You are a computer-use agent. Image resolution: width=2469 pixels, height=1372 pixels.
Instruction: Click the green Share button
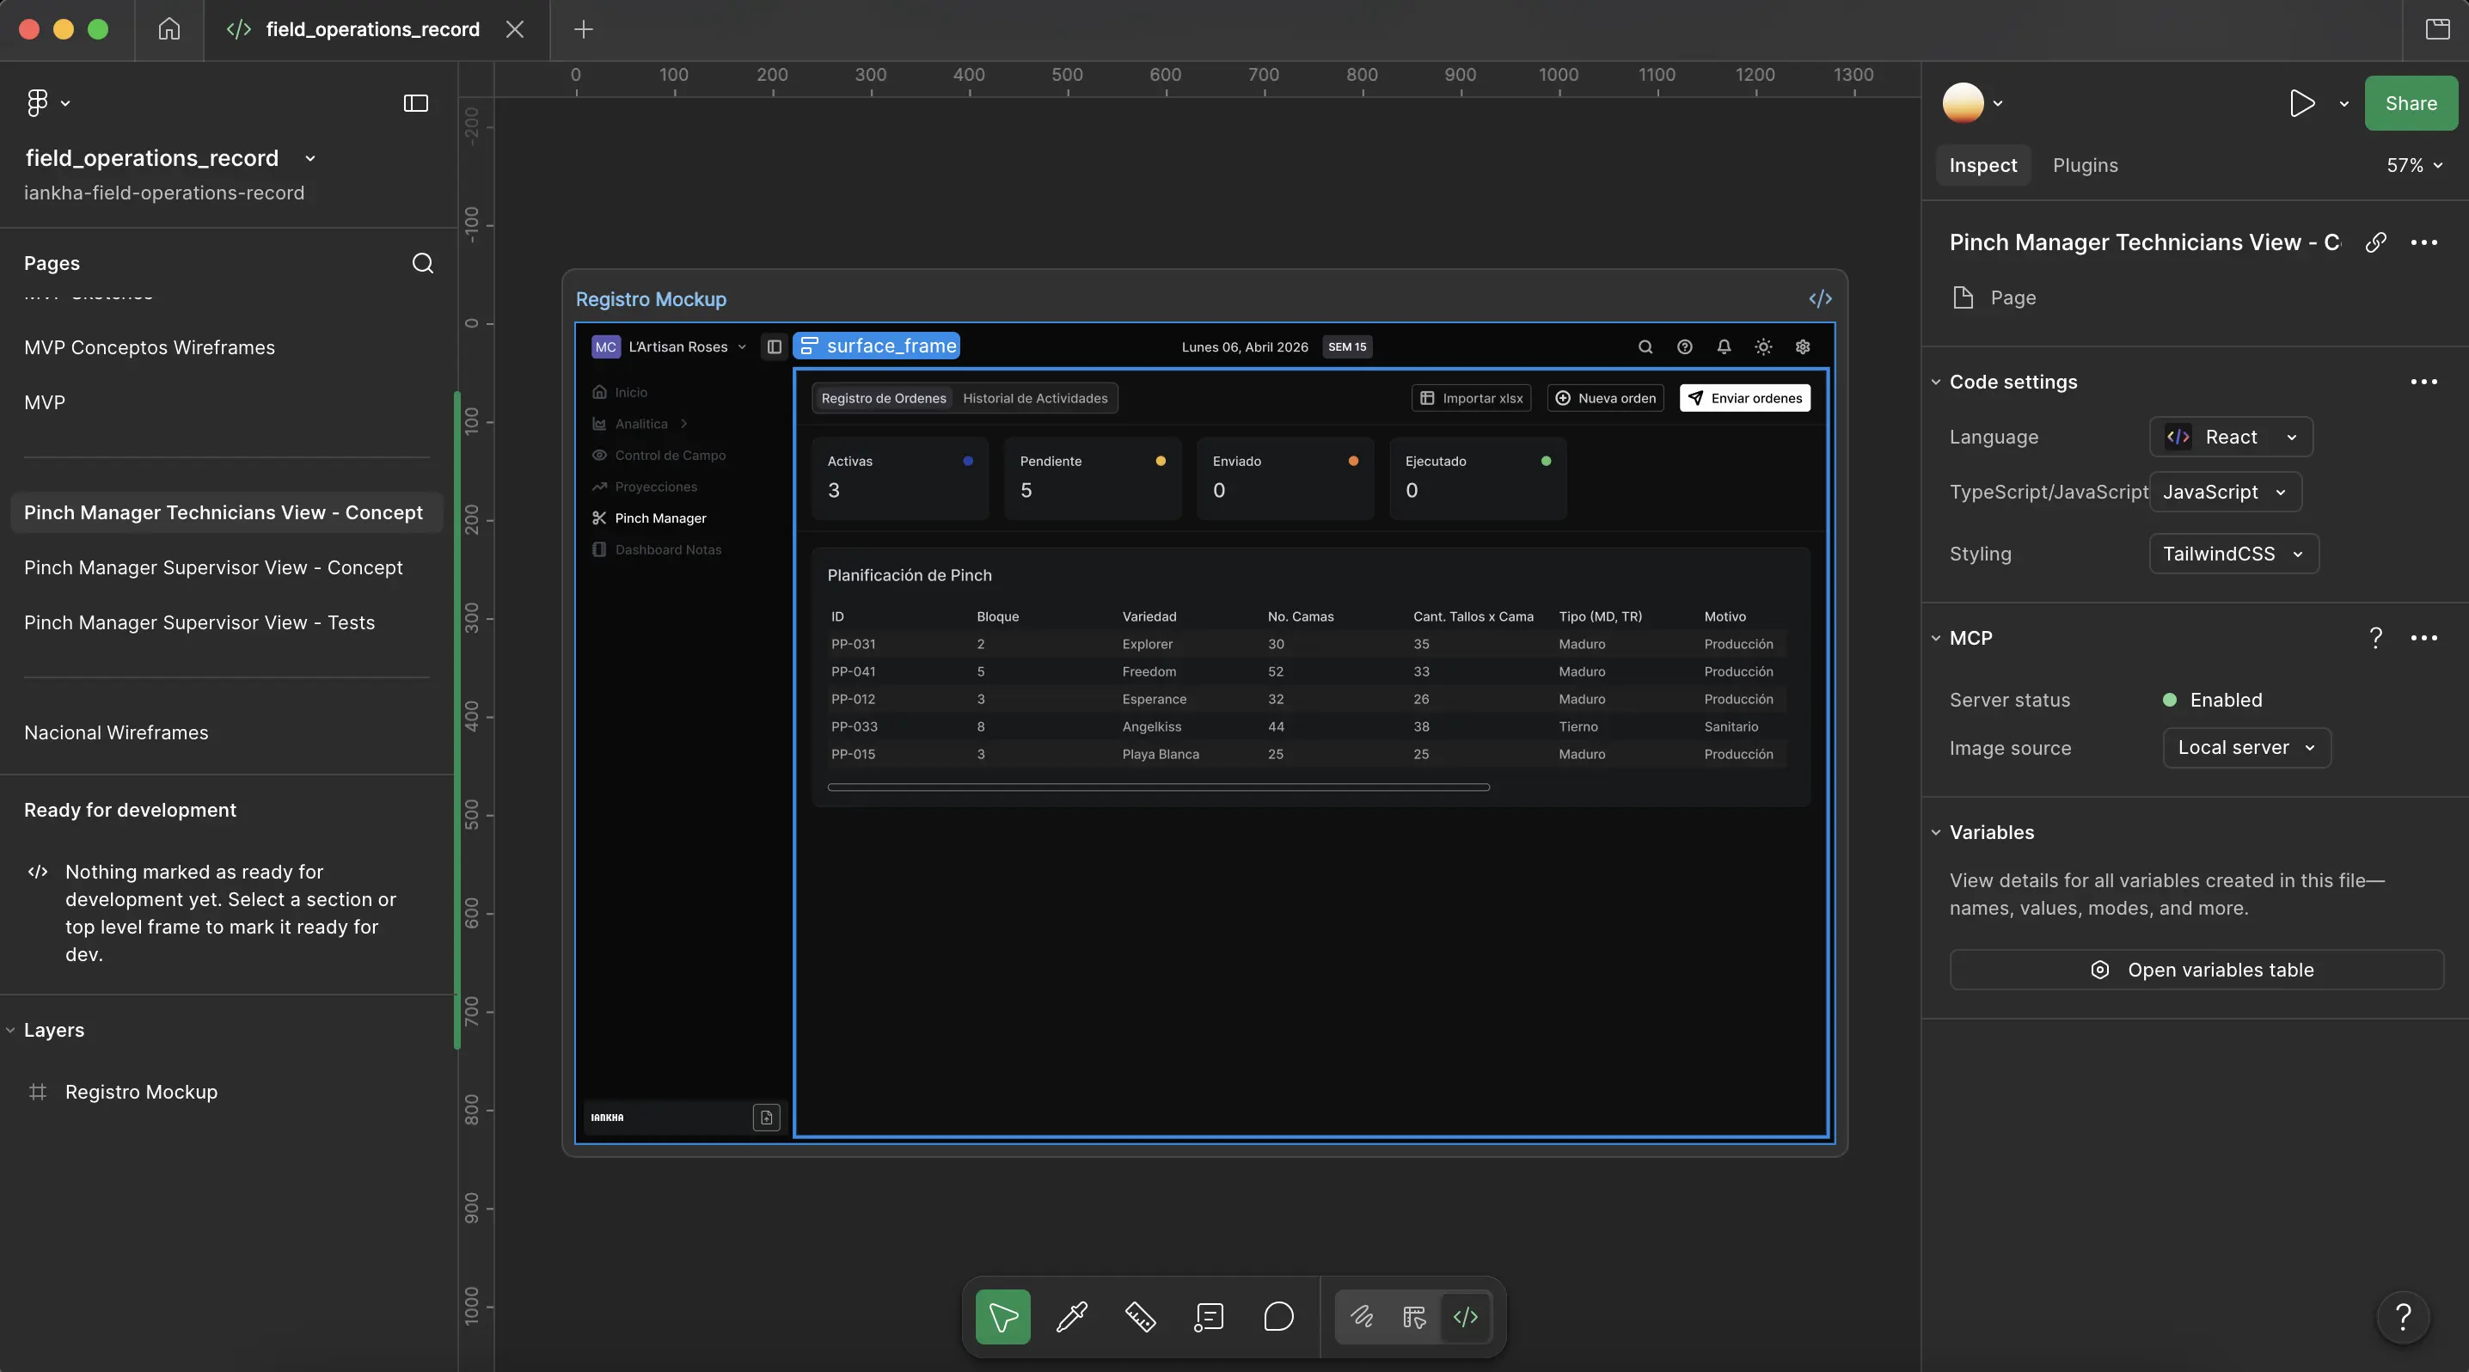click(x=2411, y=102)
